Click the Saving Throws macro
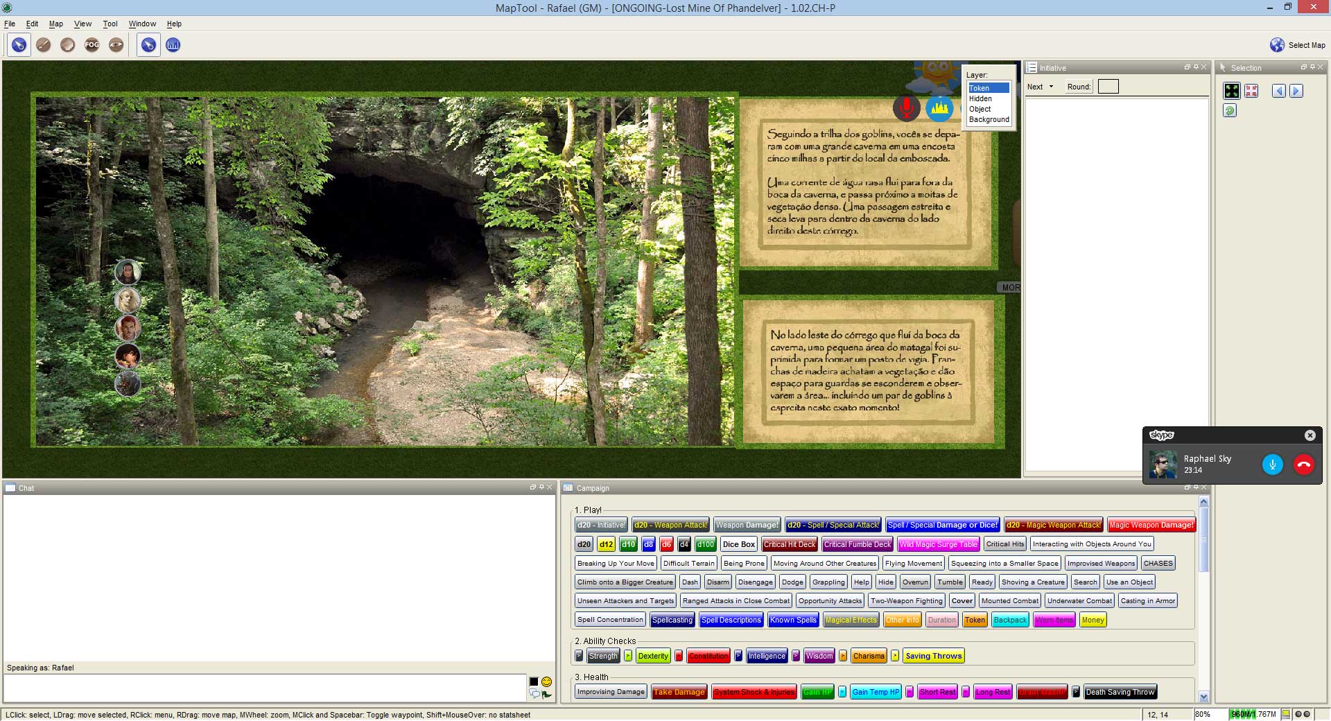The width and height of the screenshot is (1331, 721). (x=933, y=656)
